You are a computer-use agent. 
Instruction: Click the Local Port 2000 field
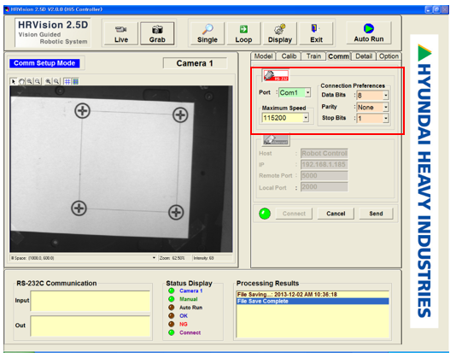324,187
